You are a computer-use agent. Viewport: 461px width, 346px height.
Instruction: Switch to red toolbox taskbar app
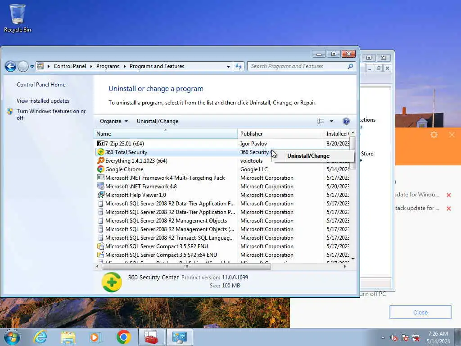[x=151, y=337]
